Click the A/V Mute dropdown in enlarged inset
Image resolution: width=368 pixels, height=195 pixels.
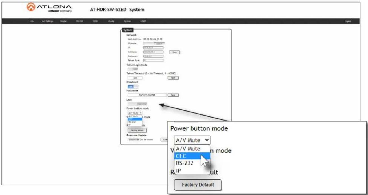click(192, 140)
